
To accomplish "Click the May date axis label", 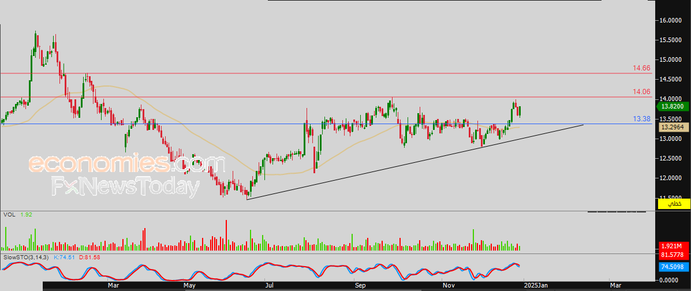I will click(190, 286).
